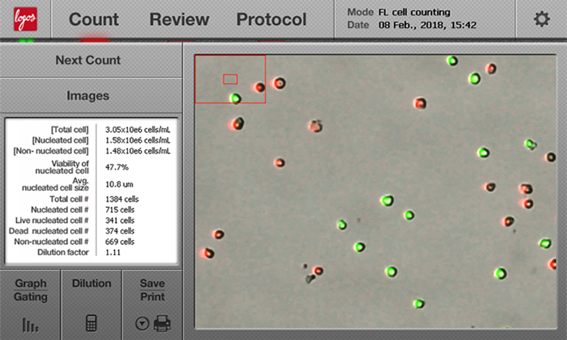Open the Protocol tab
The height and width of the screenshot is (340, 567).
(x=271, y=19)
